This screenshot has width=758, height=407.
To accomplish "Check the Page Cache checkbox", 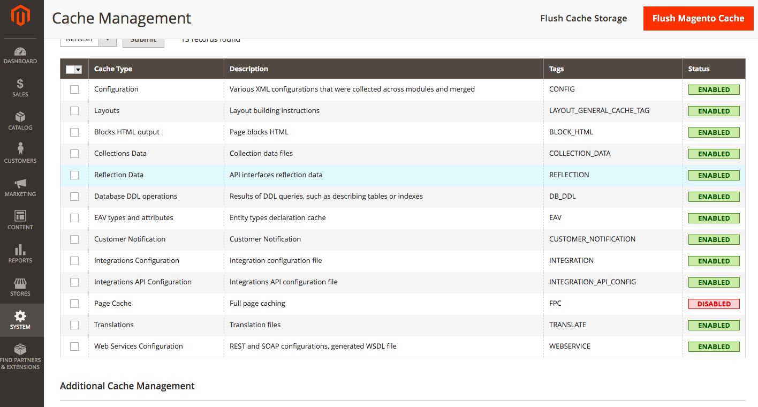I will pyautogui.click(x=74, y=304).
